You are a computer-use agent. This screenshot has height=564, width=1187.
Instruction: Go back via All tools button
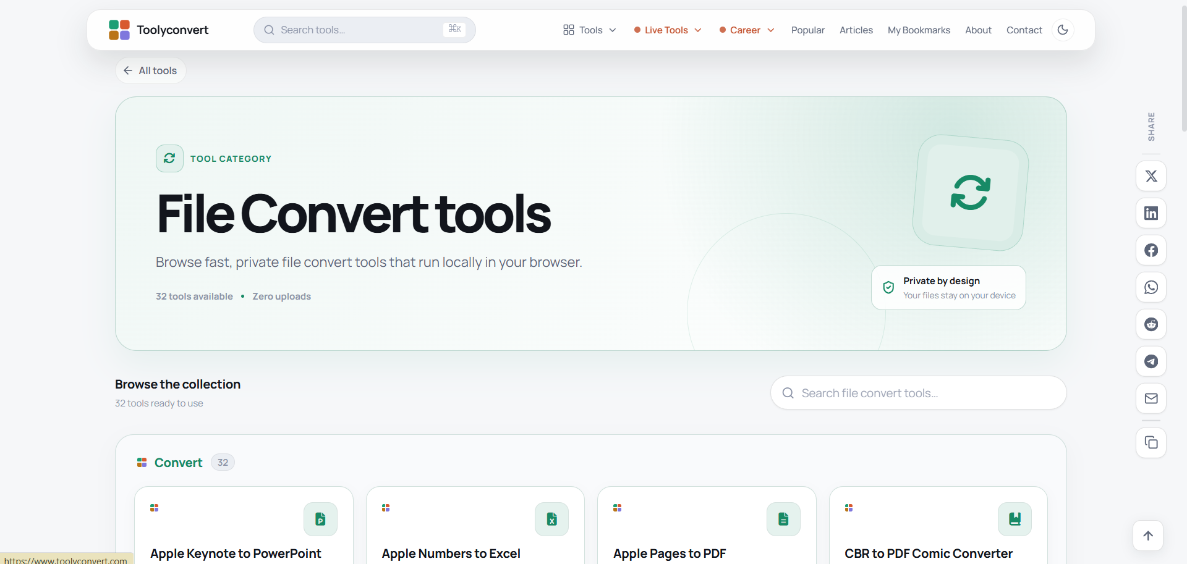click(x=151, y=70)
